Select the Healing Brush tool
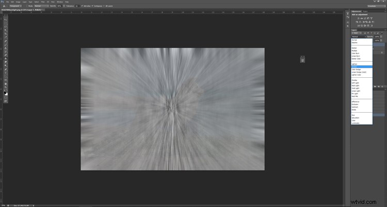 [x=6, y=41]
